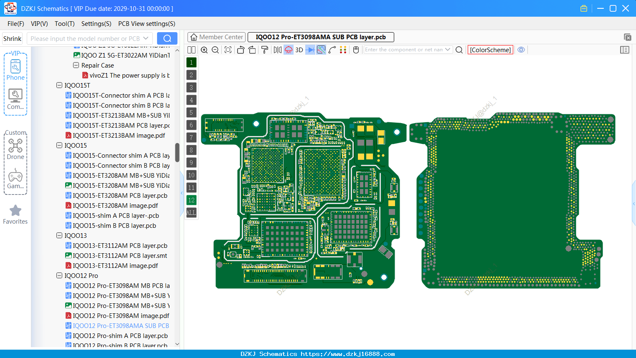Viewport: 636px width, 358px height.
Task: Select PCB layer 9
Action: [191, 163]
